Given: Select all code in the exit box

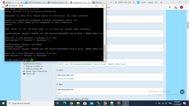Looking at the screenshot, I should tap(68, 90).
